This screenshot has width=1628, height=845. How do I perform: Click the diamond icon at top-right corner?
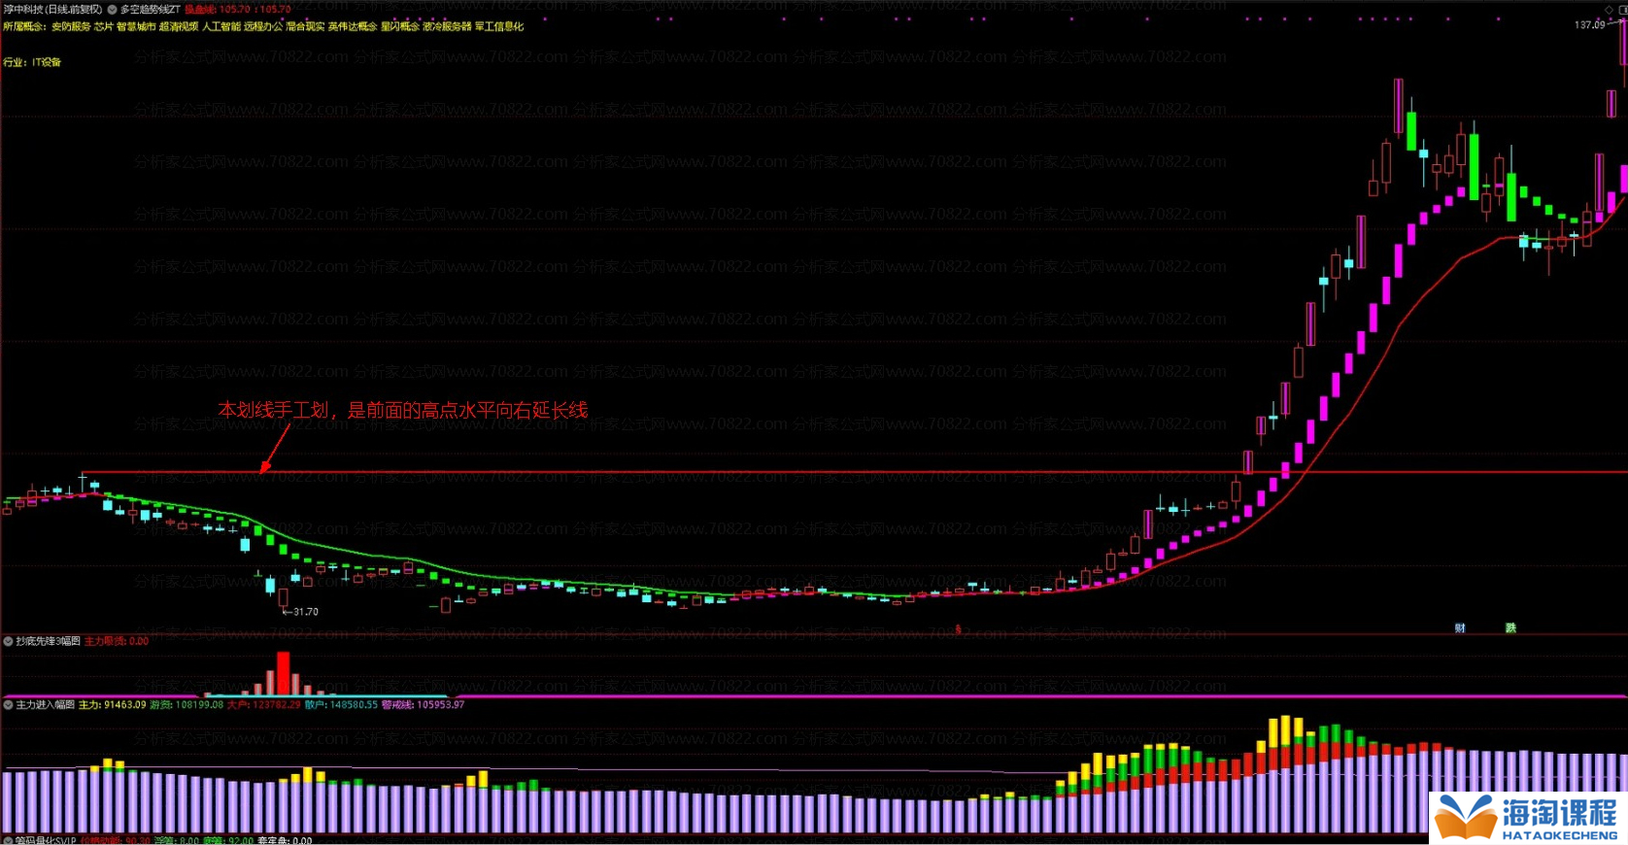1609,10
